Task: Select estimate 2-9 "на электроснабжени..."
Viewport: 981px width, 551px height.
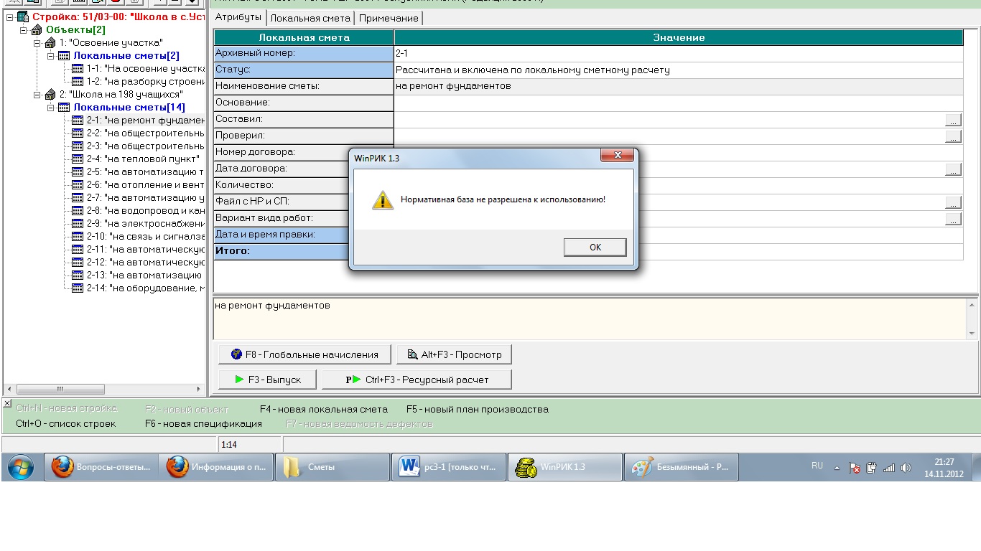Action: (146, 223)
